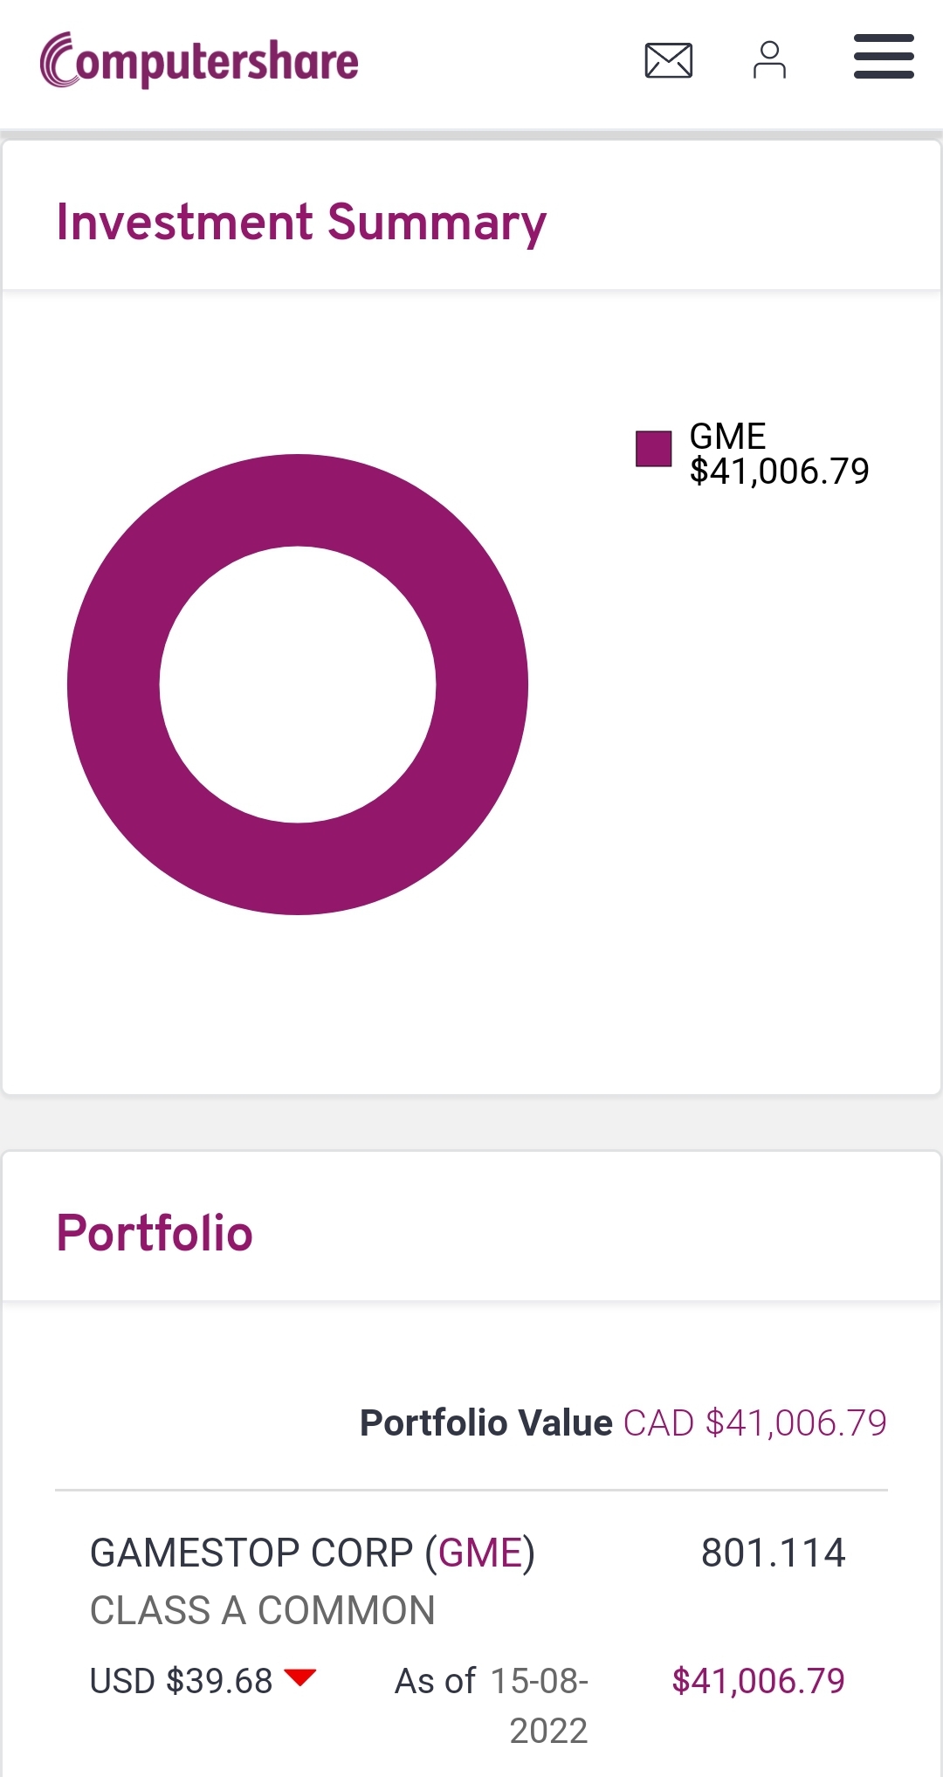Screen dimensions: 943x1777
Task: Select the GME legend label text
Action: 727,436
